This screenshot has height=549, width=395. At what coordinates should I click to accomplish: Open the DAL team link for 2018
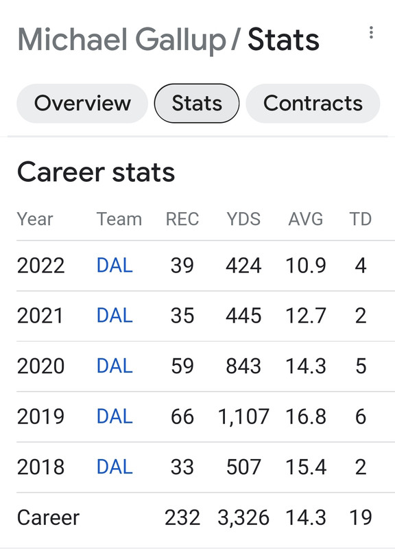pyautogui.click(x=115, y=467)
